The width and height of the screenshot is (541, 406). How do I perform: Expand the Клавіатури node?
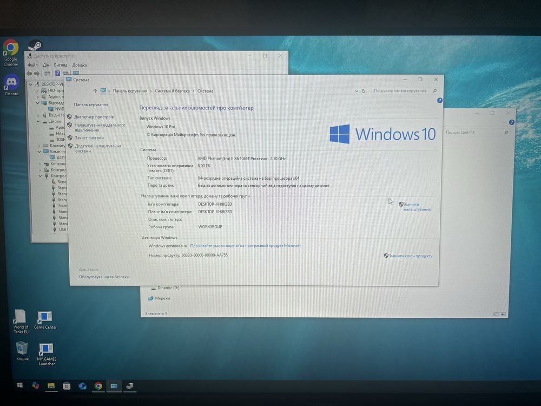pyautogui.click(x=39, y=146)
